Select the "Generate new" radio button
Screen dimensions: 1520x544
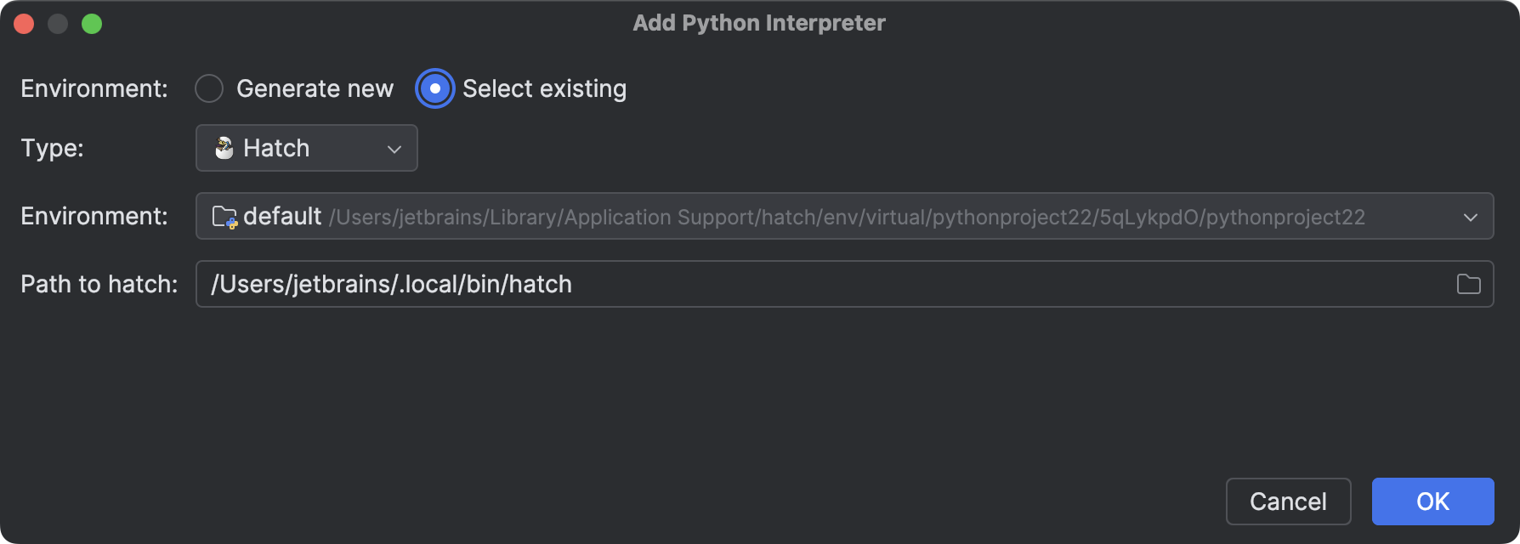[x=209, y=88]
